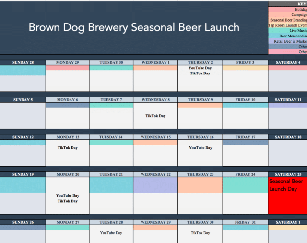The width and height of the screenshot is (307, 243).
Task: Click the TikTok Day entry on Thursday 30
Action: 201,233
